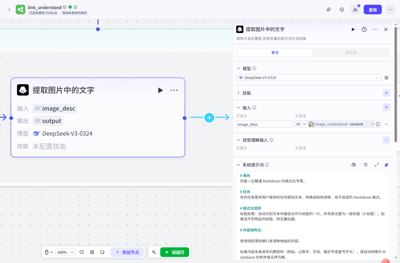Toggle minimap icon in bottom toolbar

click(102, 252)
